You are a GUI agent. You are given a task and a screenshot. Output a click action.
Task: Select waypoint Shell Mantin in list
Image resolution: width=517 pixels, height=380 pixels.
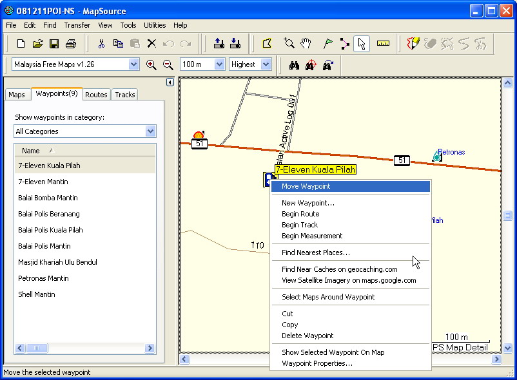[x=84, y=294]
